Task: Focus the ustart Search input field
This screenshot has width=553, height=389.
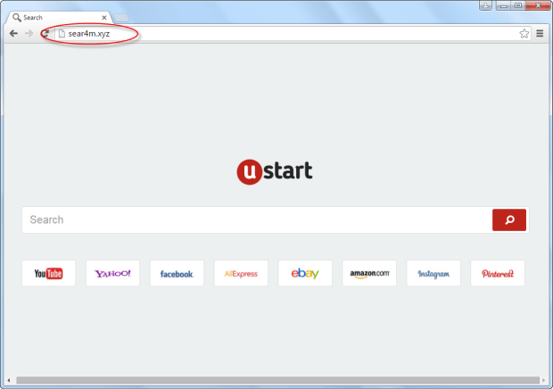Action: point(257,220)
